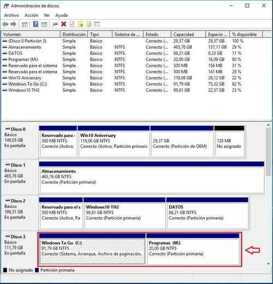Sort by the Volumen column header
This screenshot has width=273, height=284.
(x=31, y=34)
